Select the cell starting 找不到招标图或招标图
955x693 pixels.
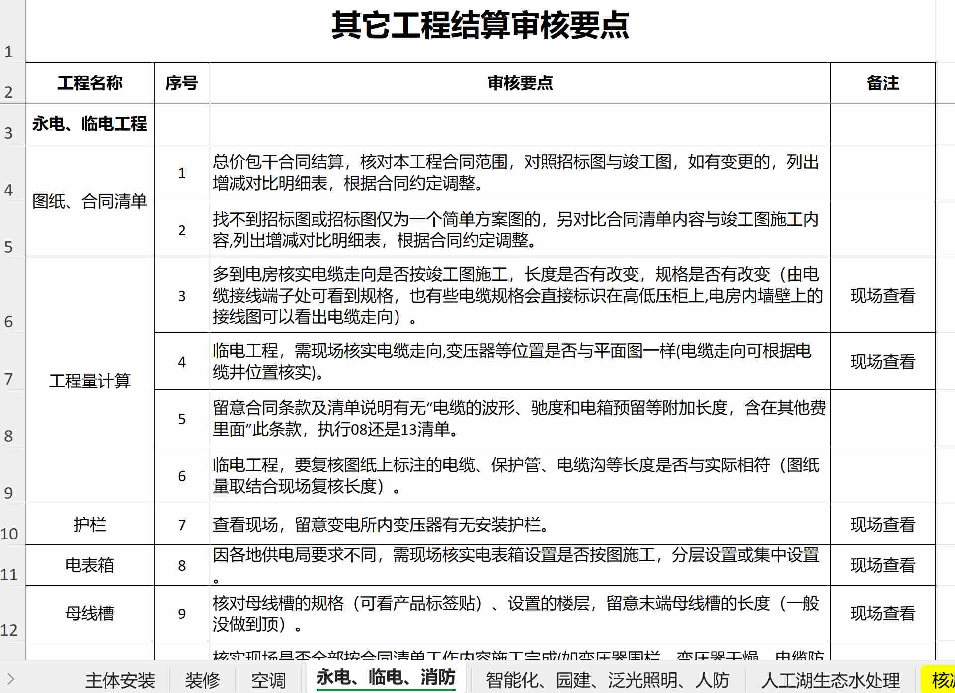(520, 230)
